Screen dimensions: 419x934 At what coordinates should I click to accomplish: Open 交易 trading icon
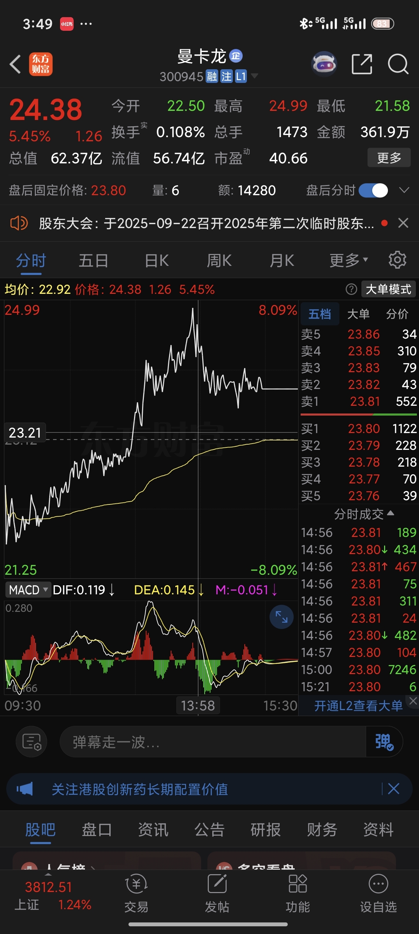pos(137,893)
